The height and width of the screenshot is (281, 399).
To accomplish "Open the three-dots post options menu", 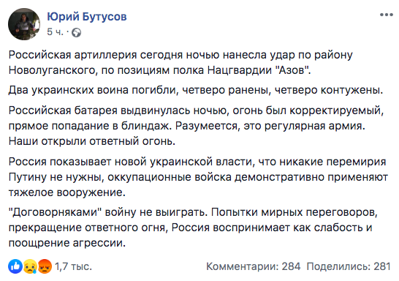I will (387, 15).
